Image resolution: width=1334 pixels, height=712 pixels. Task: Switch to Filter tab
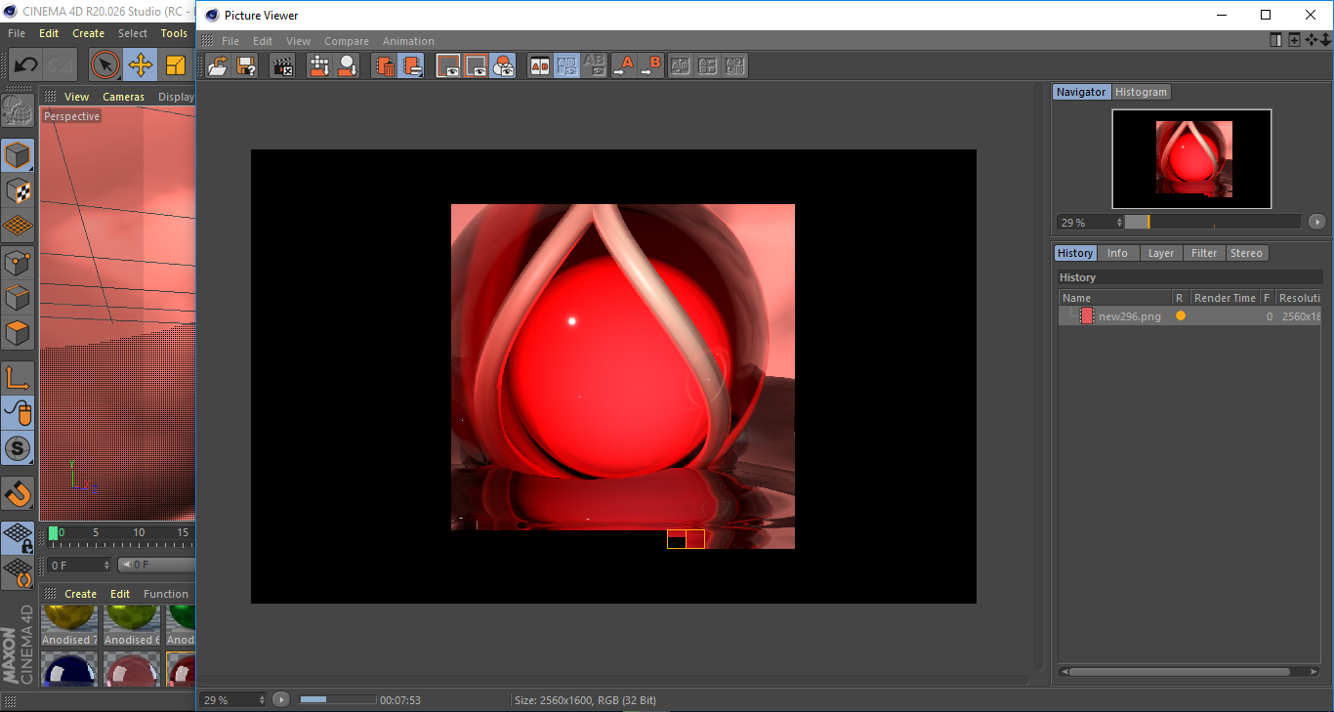tap(1204, 253)
